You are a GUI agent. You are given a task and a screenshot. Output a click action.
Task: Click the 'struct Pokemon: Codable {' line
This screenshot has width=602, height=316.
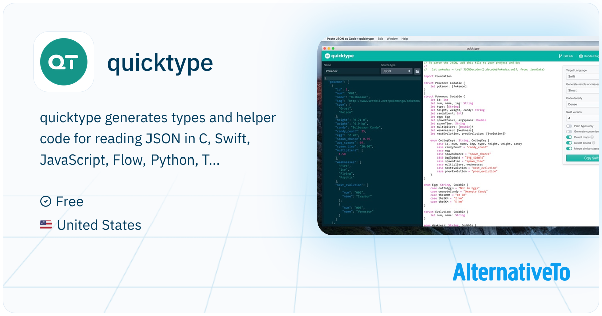445,96
